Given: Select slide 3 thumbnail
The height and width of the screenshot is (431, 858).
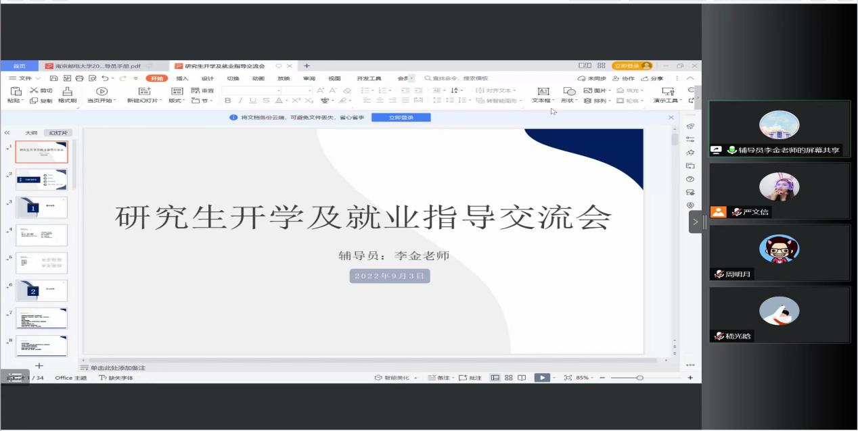Looking at the screenshot, I should [x=41, y=207].
